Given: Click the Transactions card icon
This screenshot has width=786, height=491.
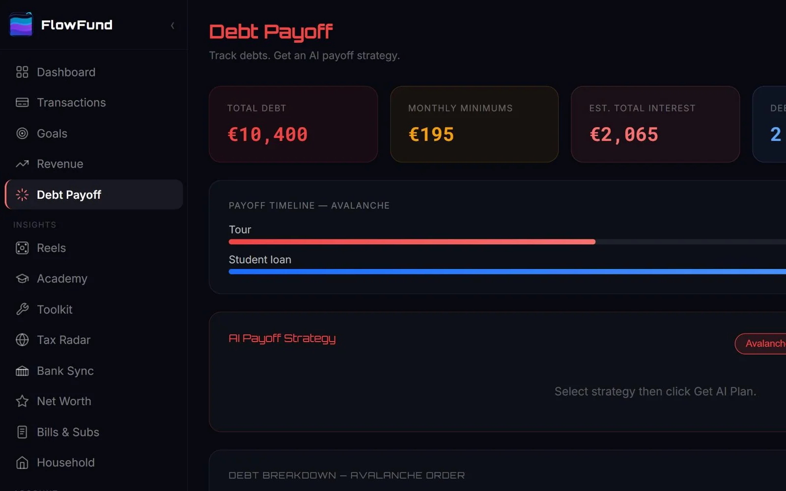Looking at the screenshot, I should click(x=22, y=103).
